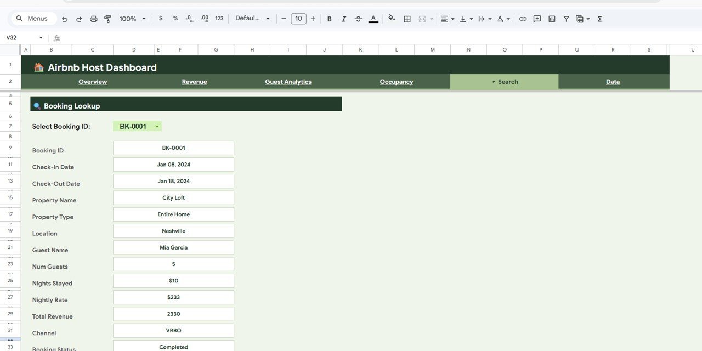
Task: Switch to the Revenue tab
Action: 194,81
